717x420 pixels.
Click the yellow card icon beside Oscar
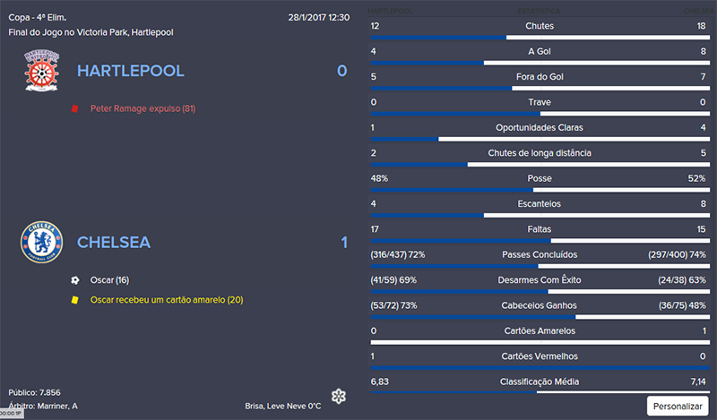(x=75, y=299)
